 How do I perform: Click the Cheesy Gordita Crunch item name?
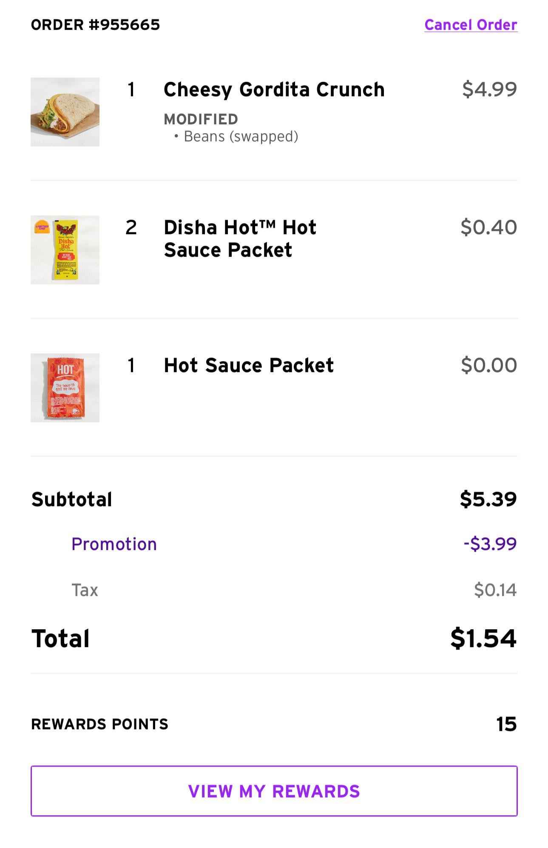click(274, 90)
